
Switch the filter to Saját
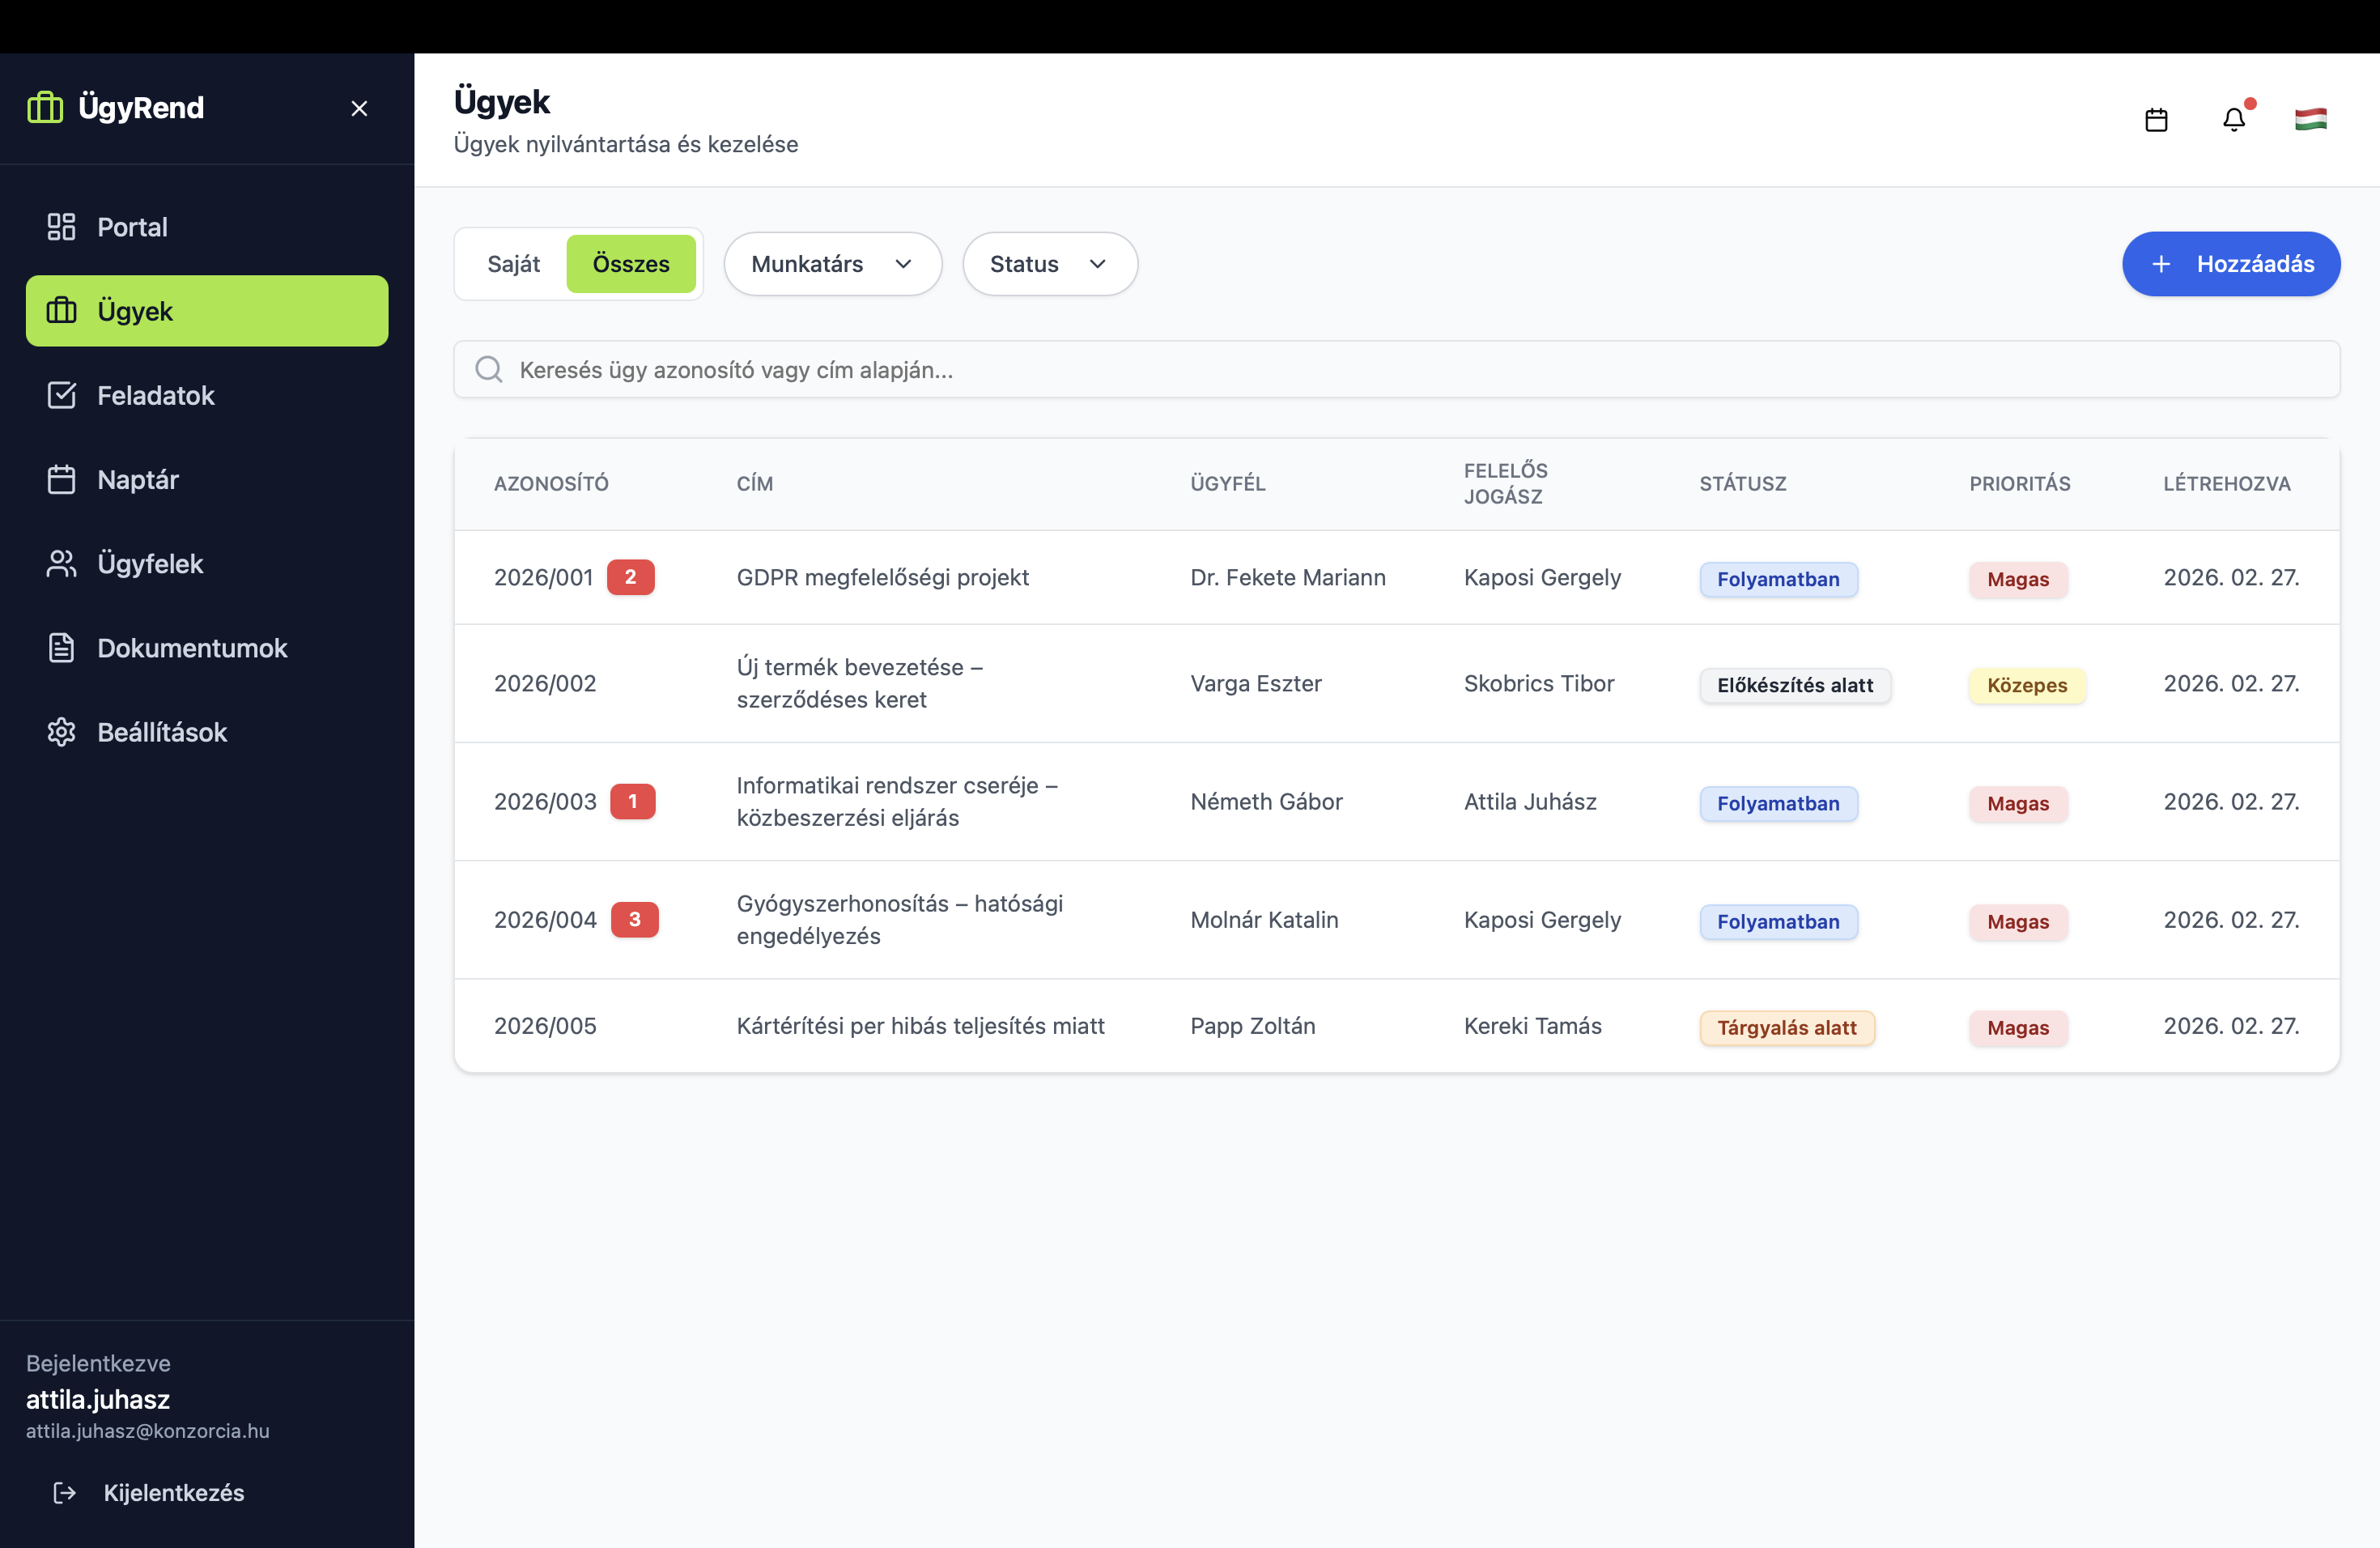[x=513, y=264]
